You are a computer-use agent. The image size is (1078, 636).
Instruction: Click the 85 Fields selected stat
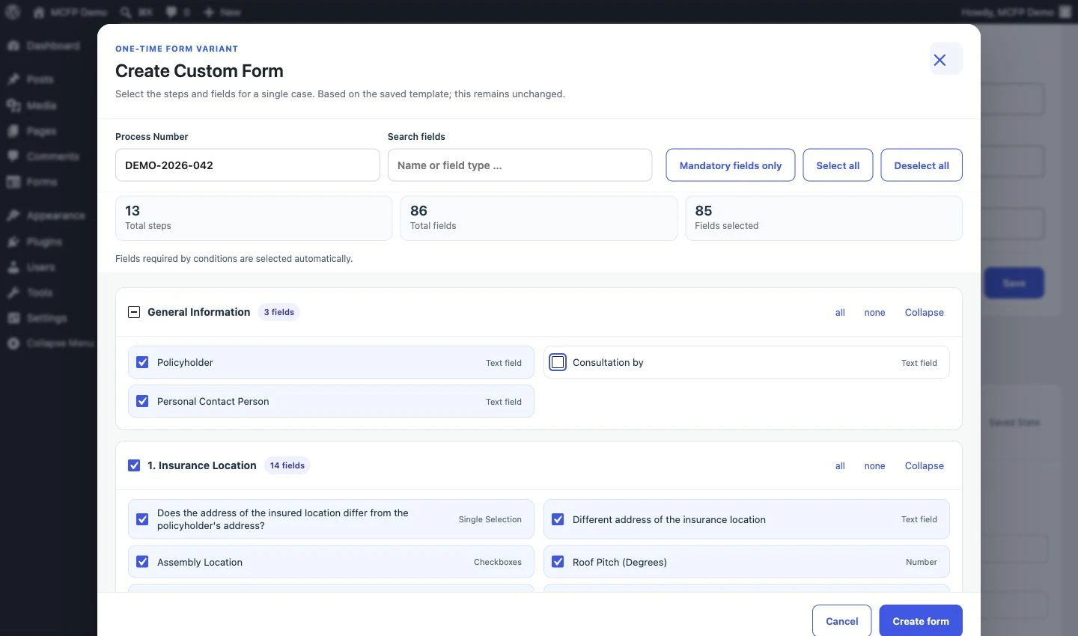point(824,218)
